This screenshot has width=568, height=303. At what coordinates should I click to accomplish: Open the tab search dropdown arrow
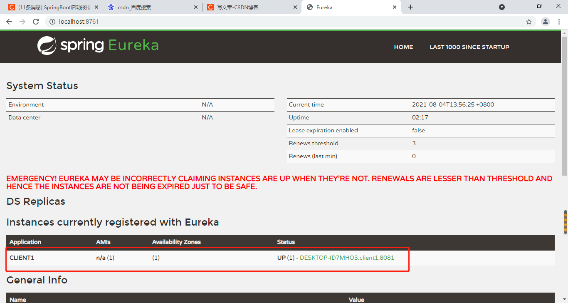coord(502,7)
